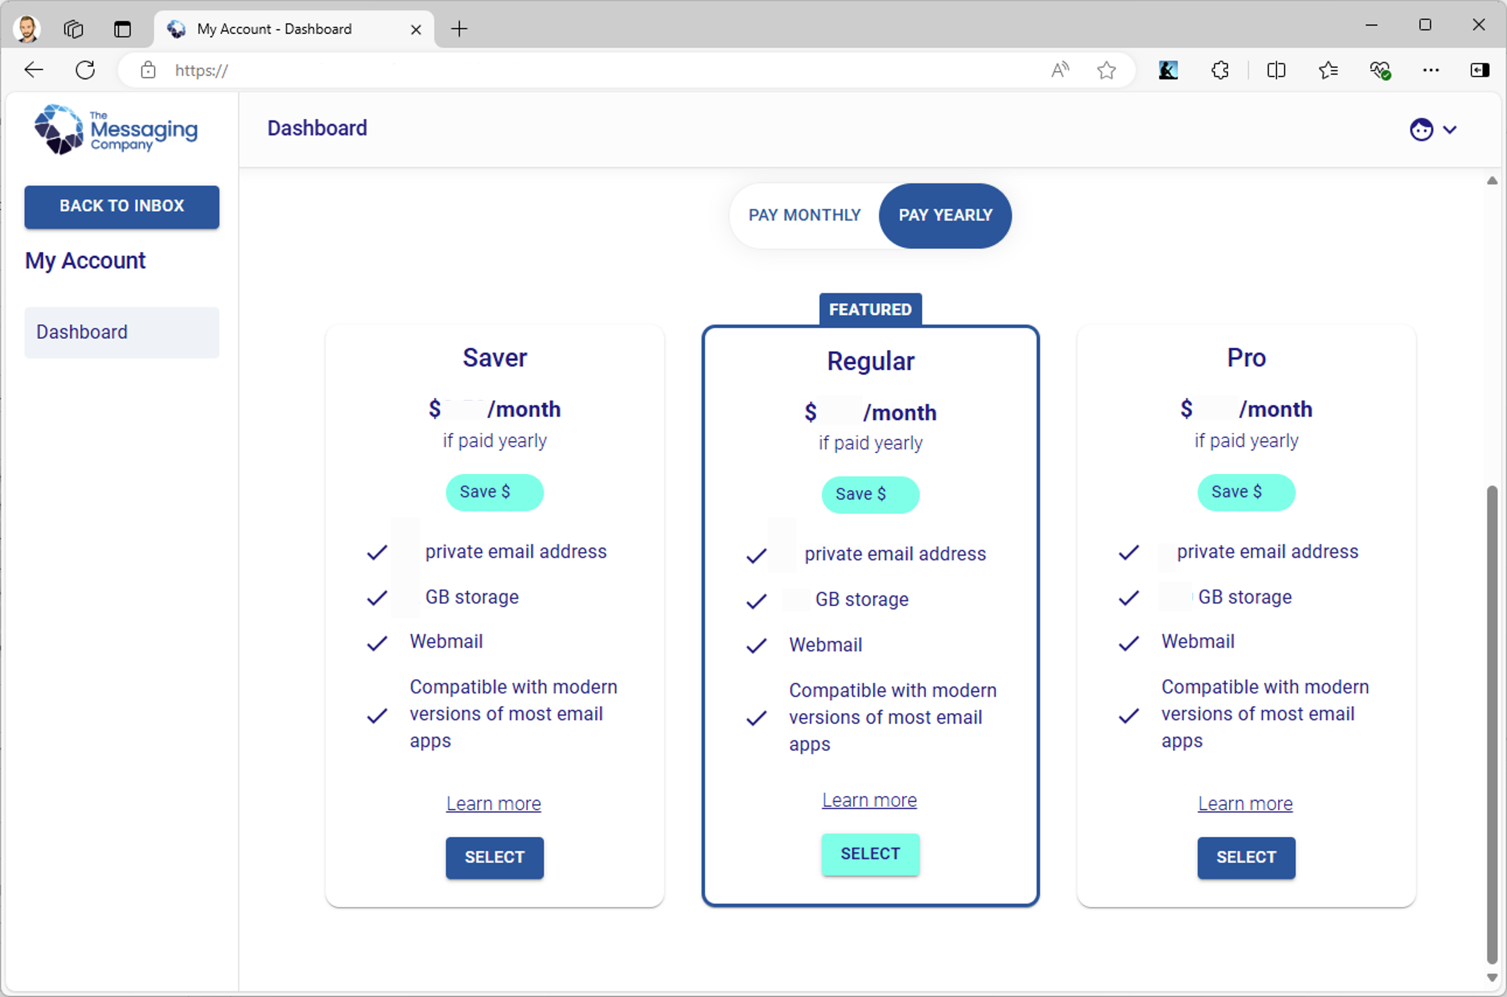1507x997 pixels.
Task: Click the Save $ badge on Regular plan
Action: (870, 495)
